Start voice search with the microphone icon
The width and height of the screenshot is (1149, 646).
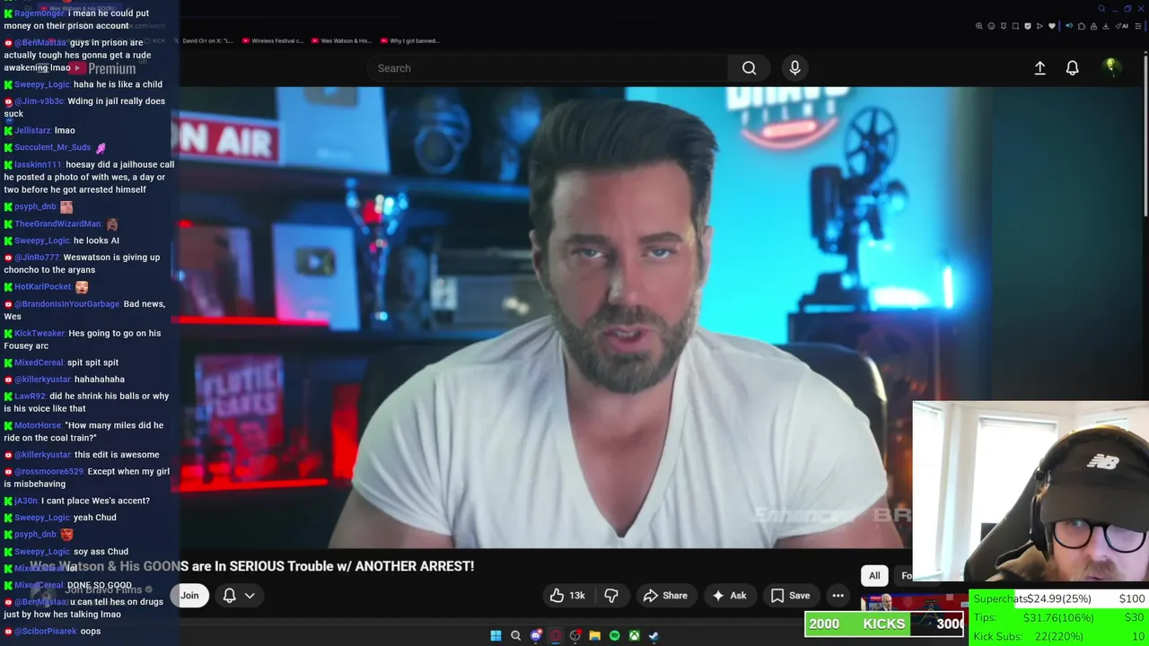pyautogui.click(x=794, y=68)
